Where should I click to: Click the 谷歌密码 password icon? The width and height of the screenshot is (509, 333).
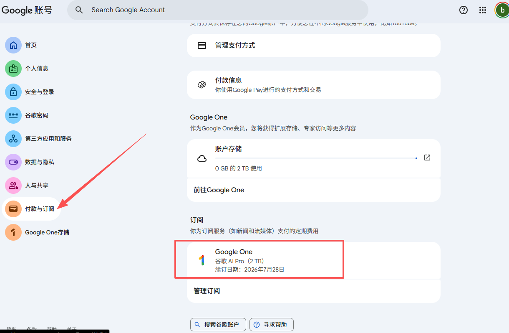click(13, 115)
